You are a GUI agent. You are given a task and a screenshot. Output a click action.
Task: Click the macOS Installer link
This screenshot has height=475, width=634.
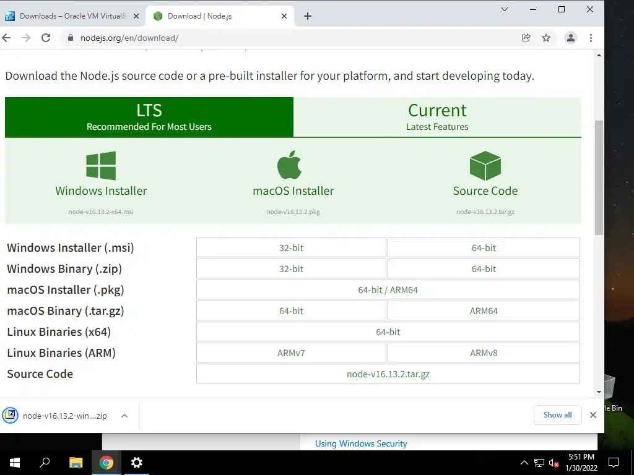[x=293, y=190]
